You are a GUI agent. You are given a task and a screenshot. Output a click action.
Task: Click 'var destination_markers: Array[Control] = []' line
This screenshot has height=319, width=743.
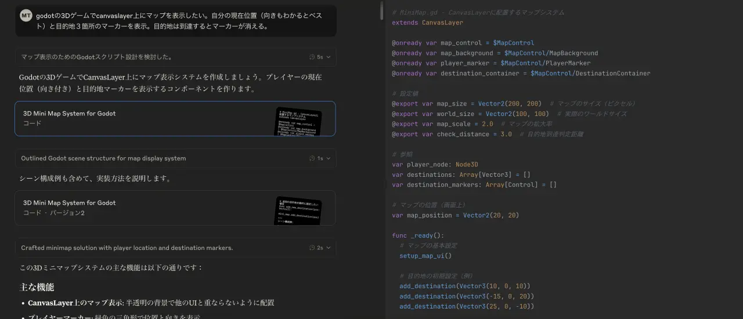(x=474, y=184)
